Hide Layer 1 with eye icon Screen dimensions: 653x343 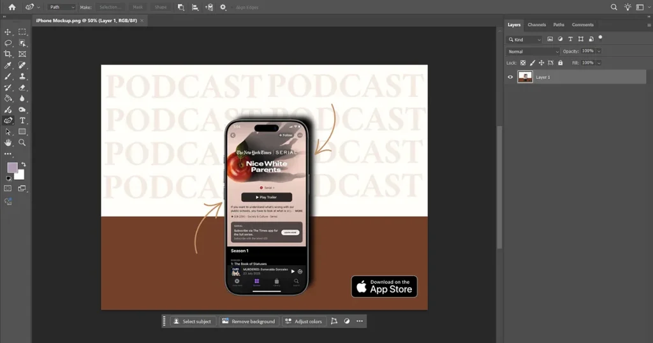[510, 77]
